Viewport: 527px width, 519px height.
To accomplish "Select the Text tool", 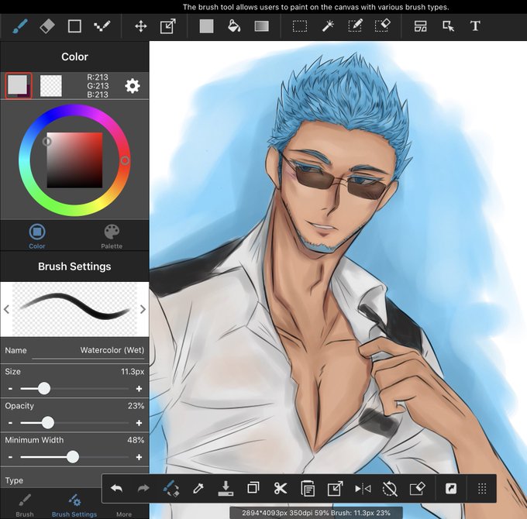I will point(475,26).
